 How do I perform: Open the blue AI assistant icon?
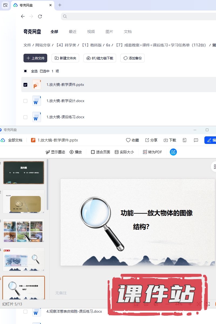click(x=173, y=152)
